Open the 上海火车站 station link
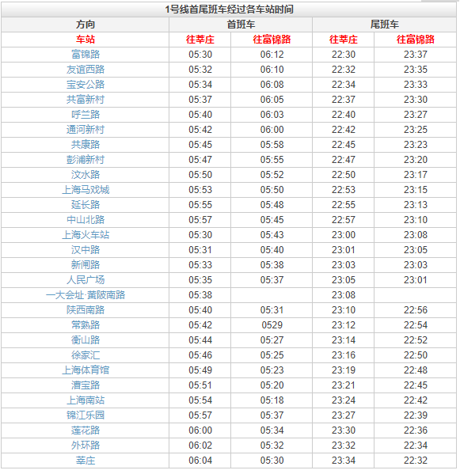460x474 pixels. pos(86,235)
